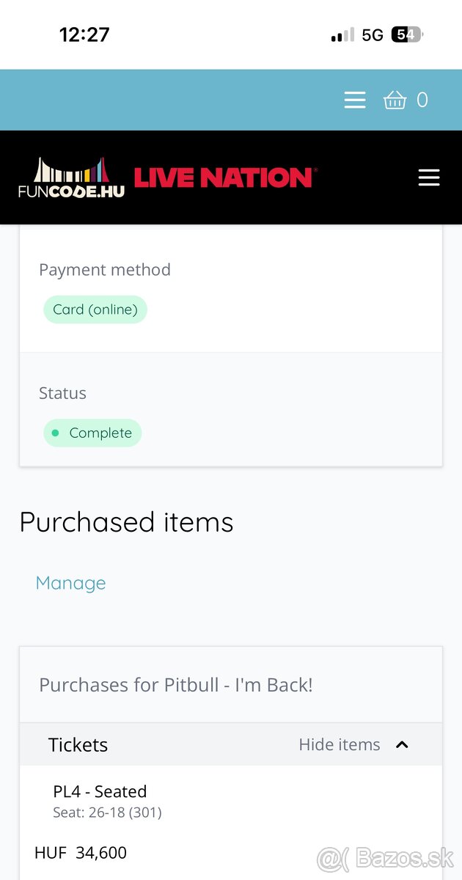This screenshot has height=880, width=462.
Task: Collapse the tickets list with the chevron
Action: (402, 745)
